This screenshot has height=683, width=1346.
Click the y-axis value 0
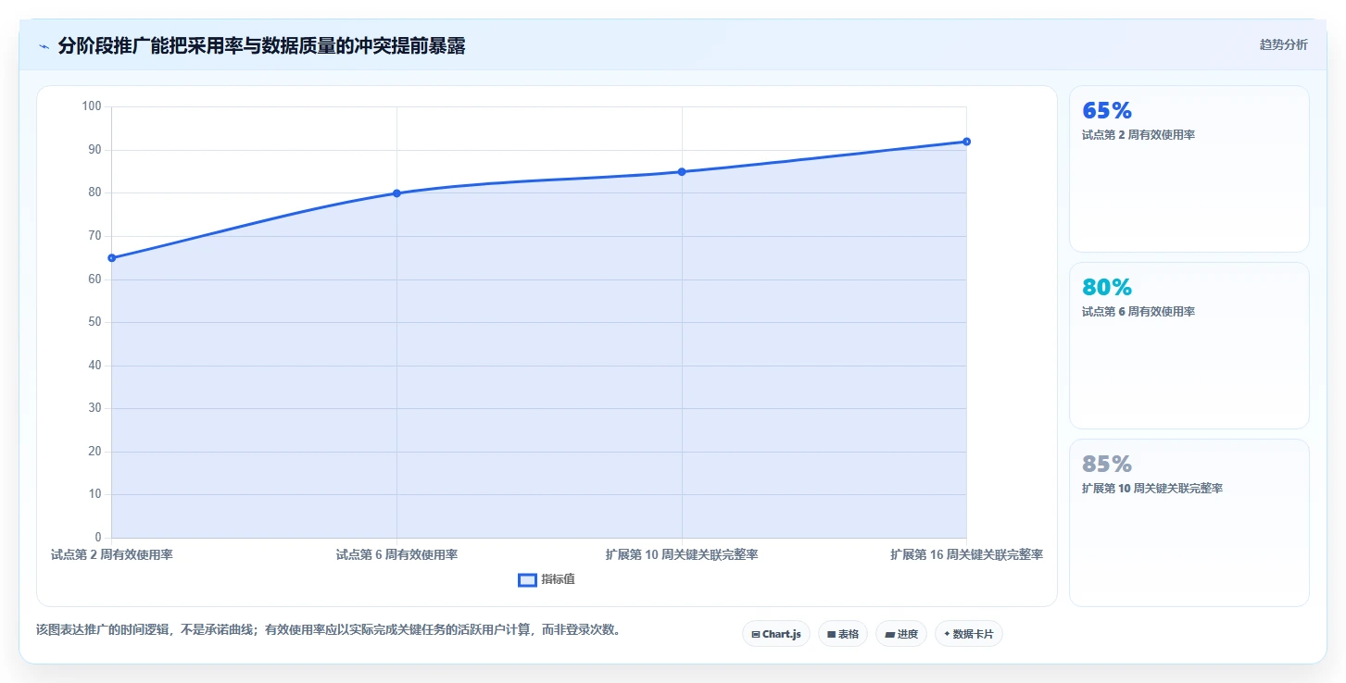98,538
